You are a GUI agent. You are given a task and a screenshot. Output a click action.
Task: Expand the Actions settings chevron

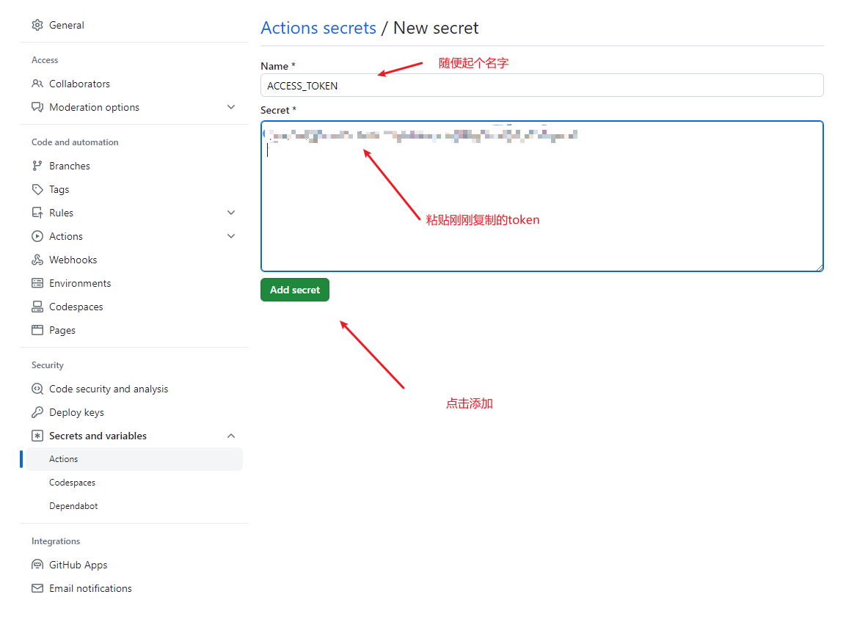click(x=231, y=236)
